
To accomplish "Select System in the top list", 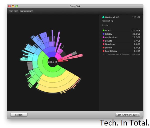I will (121, 48).
